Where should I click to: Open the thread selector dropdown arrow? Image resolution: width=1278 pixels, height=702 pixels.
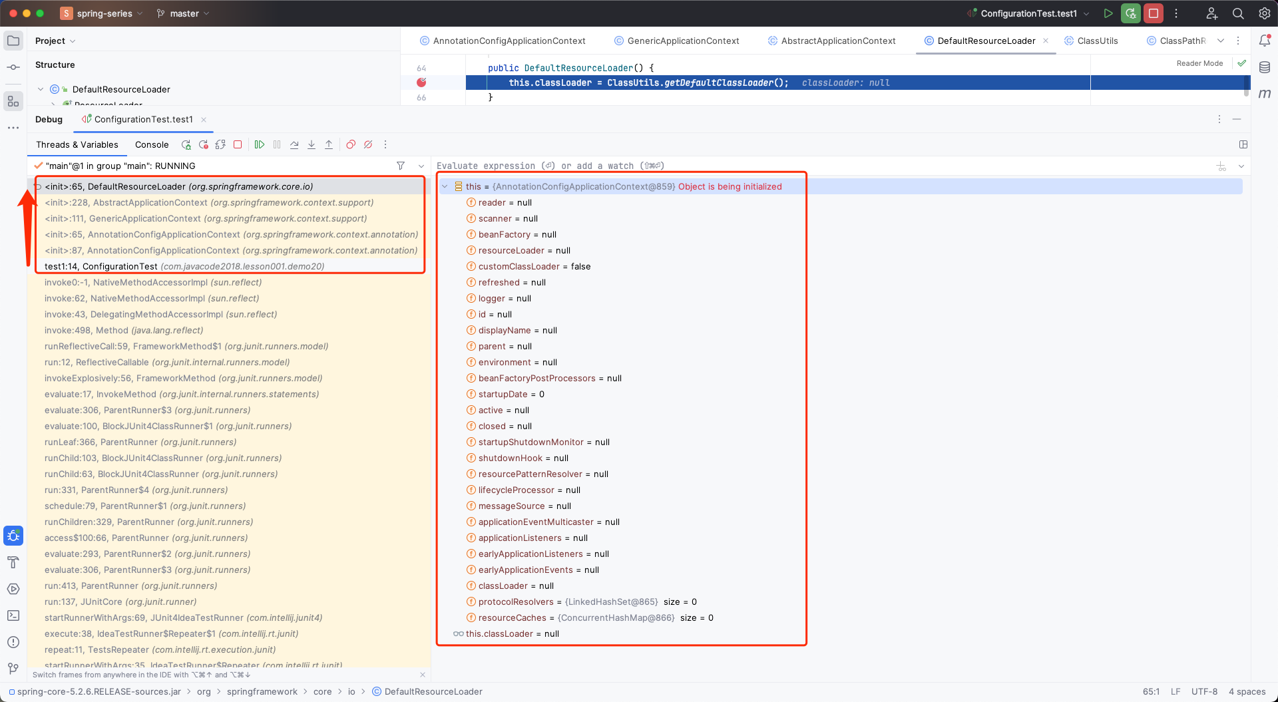coord(421,166)
